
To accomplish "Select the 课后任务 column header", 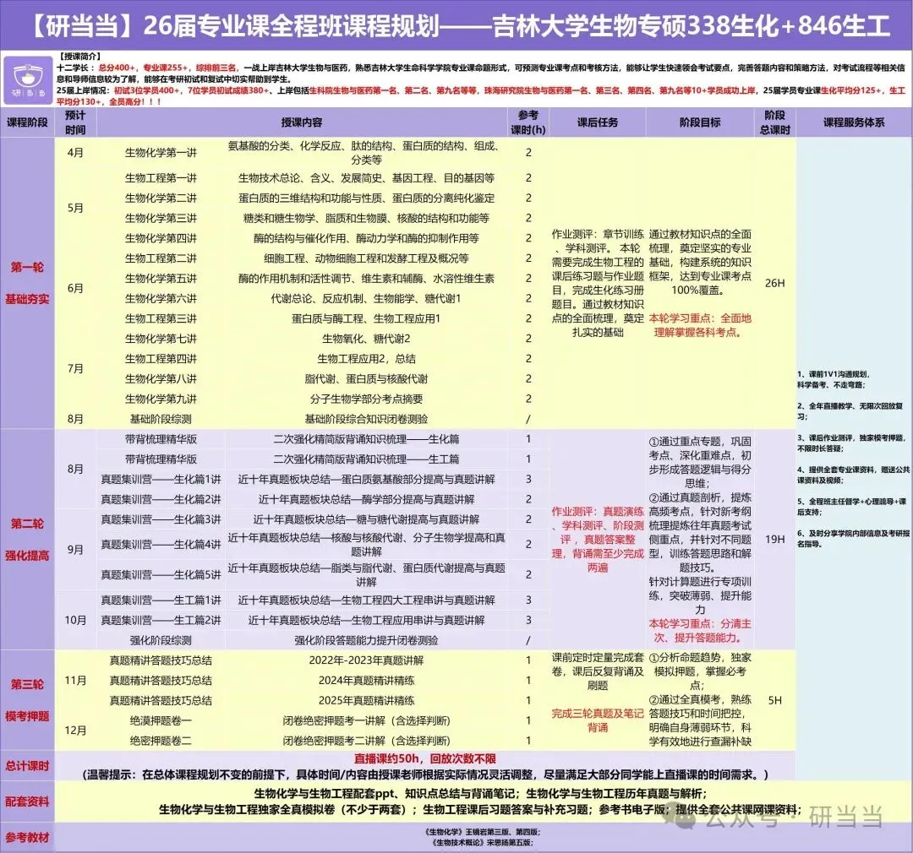I will (598, 122).
